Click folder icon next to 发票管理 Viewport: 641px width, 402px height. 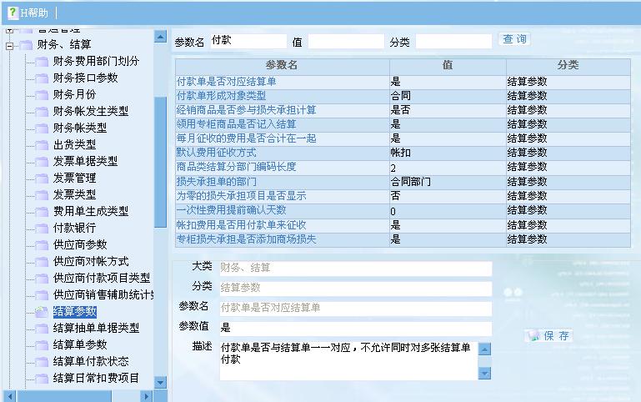tap(42, 178)
